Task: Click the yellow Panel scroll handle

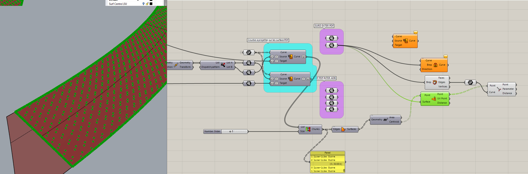Action: click(x=344, y=171)
